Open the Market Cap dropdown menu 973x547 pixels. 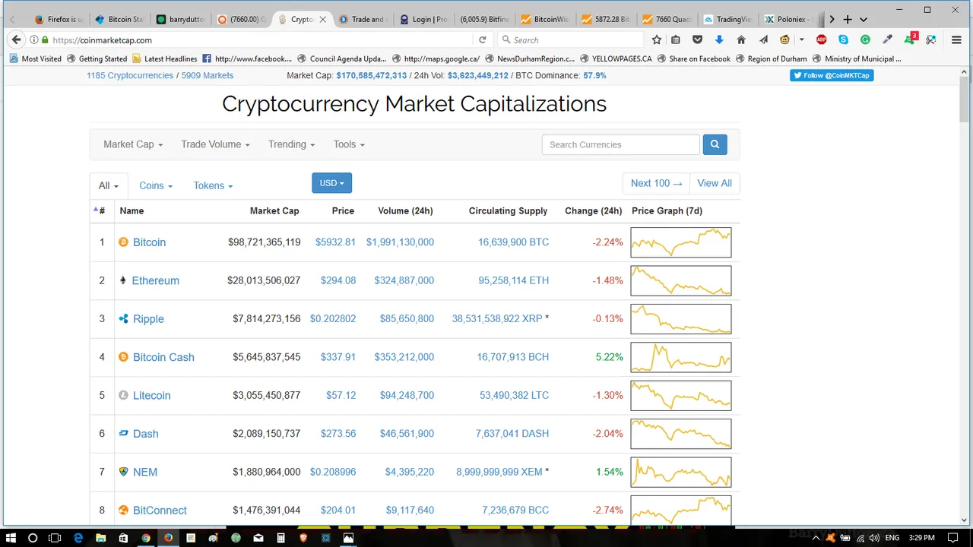tap(133, 144)
